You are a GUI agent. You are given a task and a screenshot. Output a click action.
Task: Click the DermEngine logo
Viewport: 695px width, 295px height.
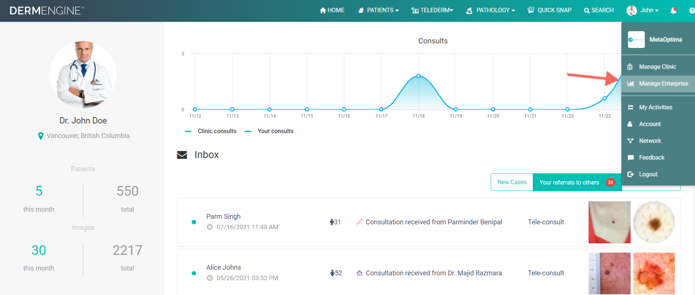click(x=47, y=11)
